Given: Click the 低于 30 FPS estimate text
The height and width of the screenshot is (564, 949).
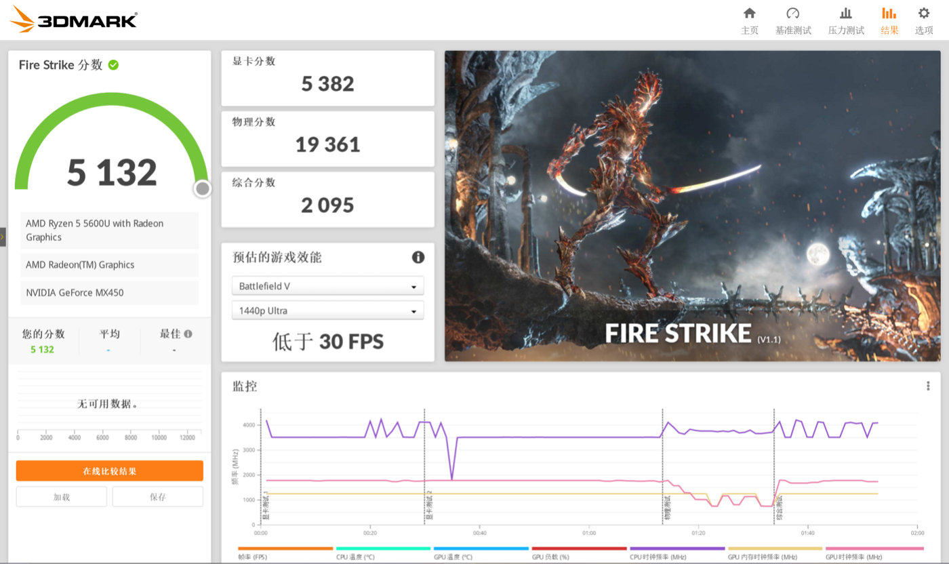Looking at the screenshot, I should 328,341.
